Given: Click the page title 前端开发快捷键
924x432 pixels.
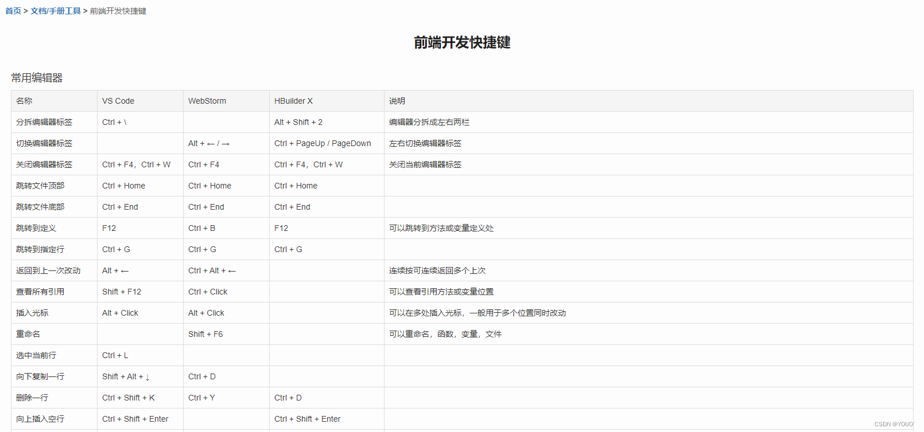Looking at the screenshot, I should pos(462,42).
